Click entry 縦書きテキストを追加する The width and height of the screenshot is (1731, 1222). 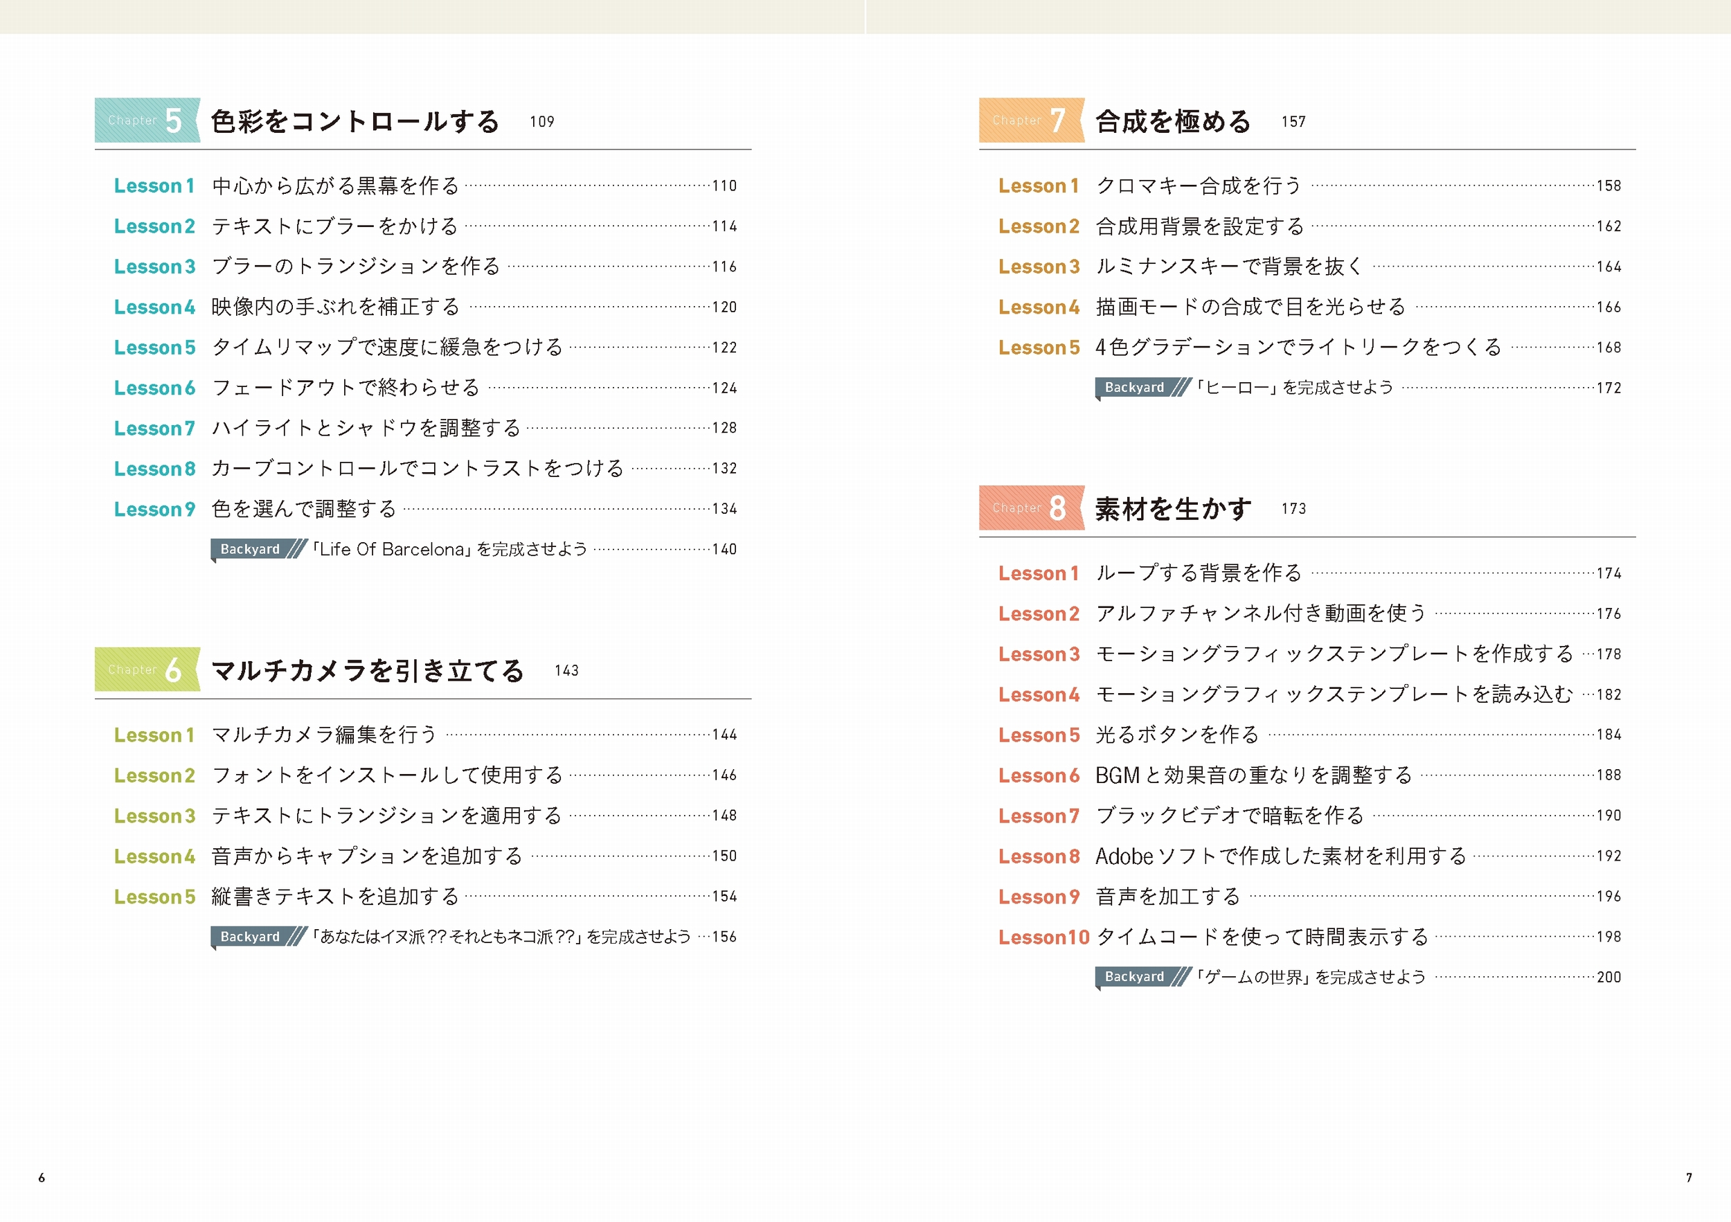point(336,897)
